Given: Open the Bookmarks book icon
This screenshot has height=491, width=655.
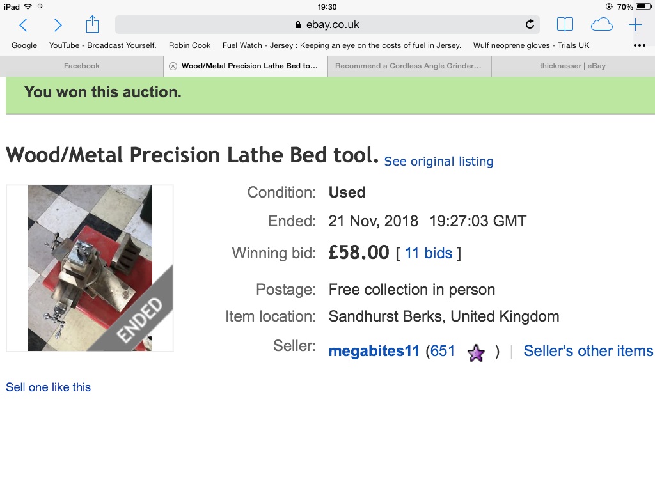Looking at the screenshot, I should click(565, 25).
